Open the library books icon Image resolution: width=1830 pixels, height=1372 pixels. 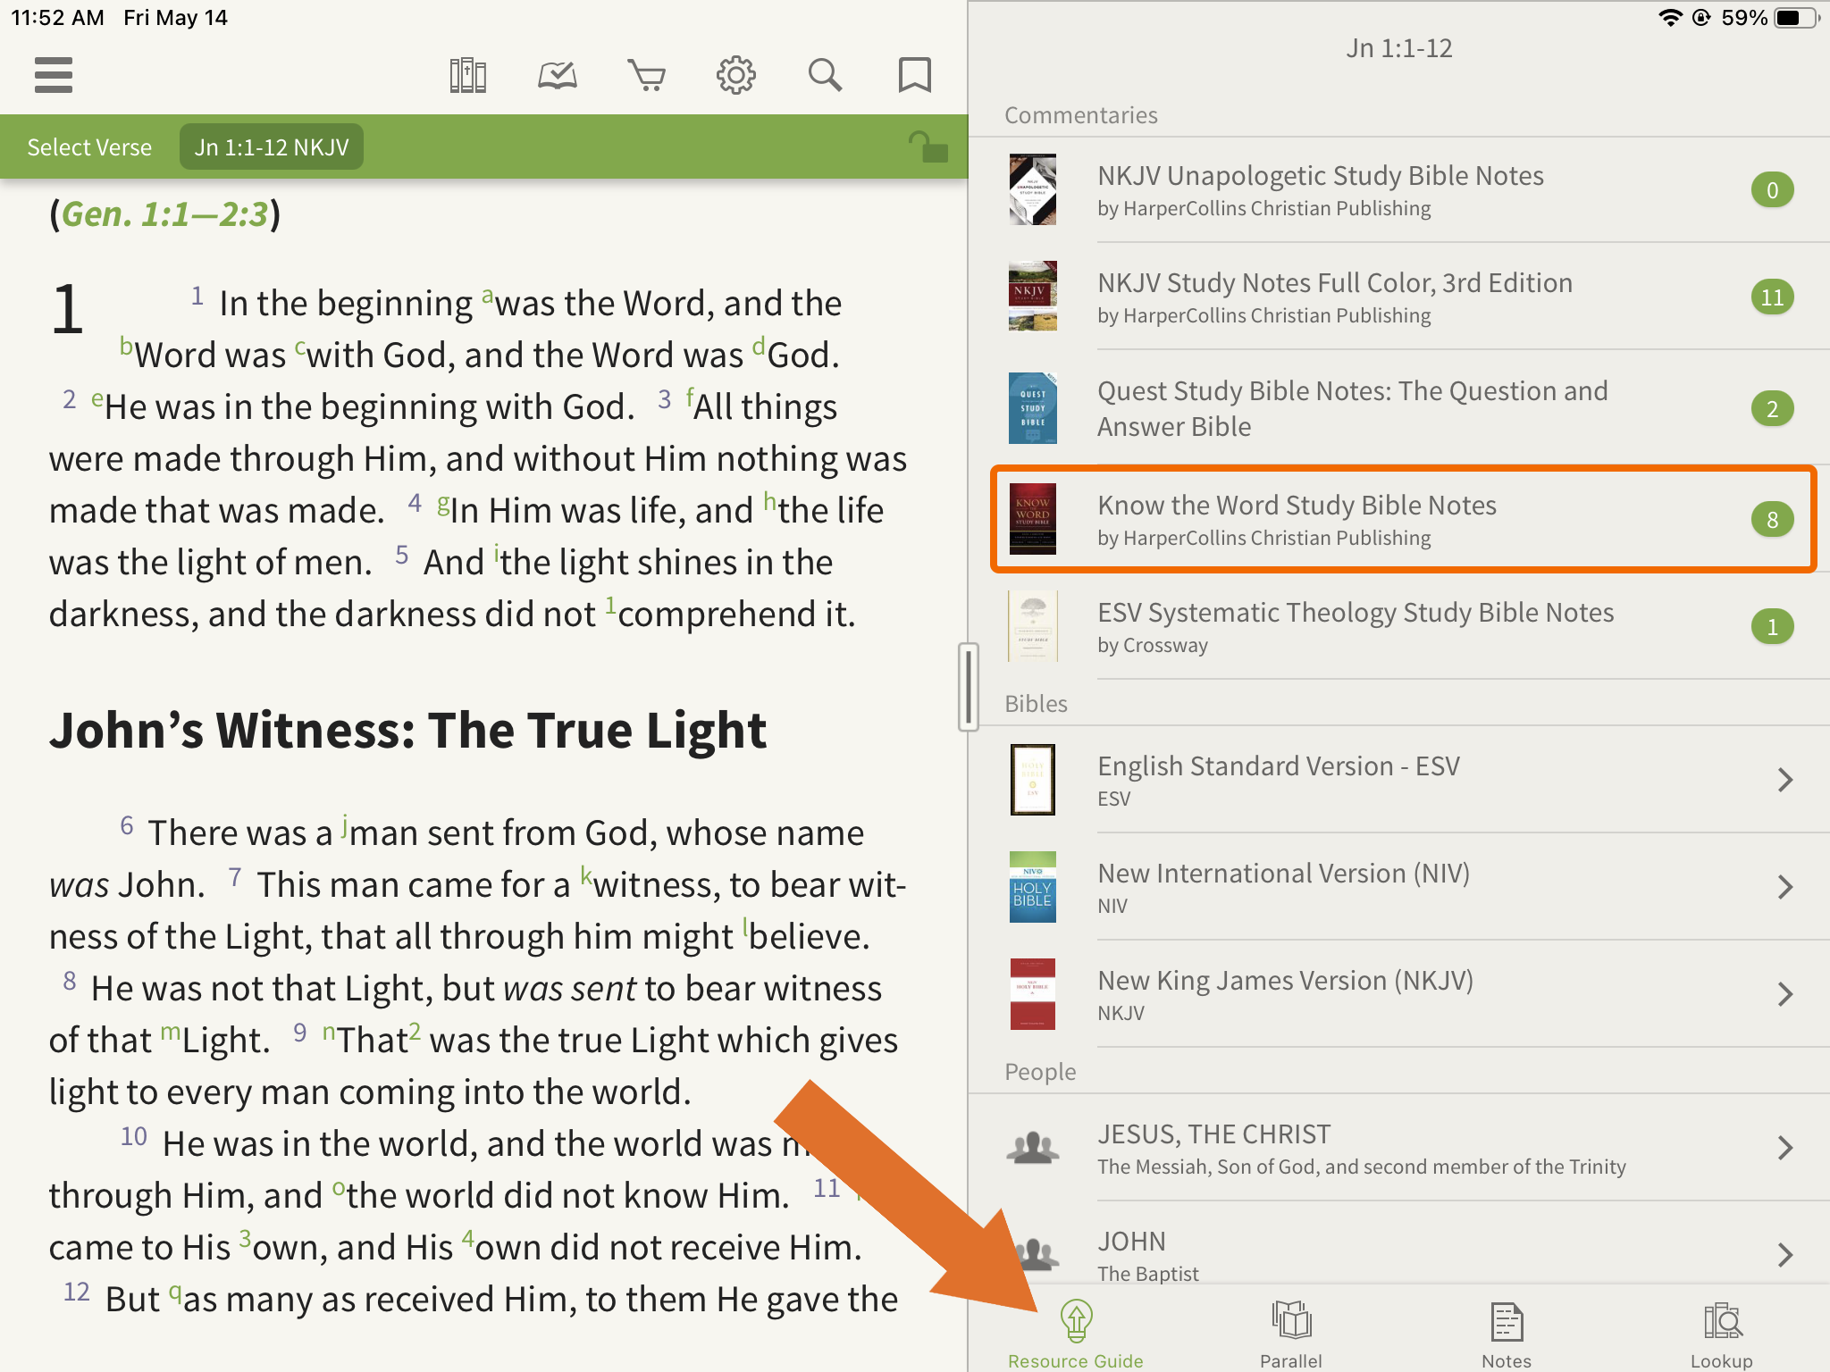[467, 75]
